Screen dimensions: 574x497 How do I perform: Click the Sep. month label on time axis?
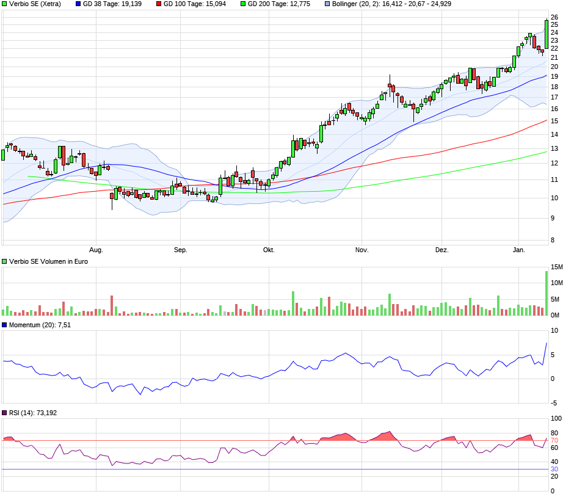pyautogui.click(x=181, y=250)
